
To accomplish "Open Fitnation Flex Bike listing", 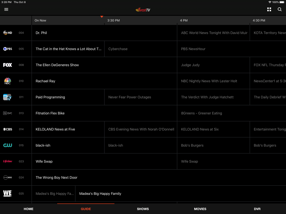I will (104, 113).
